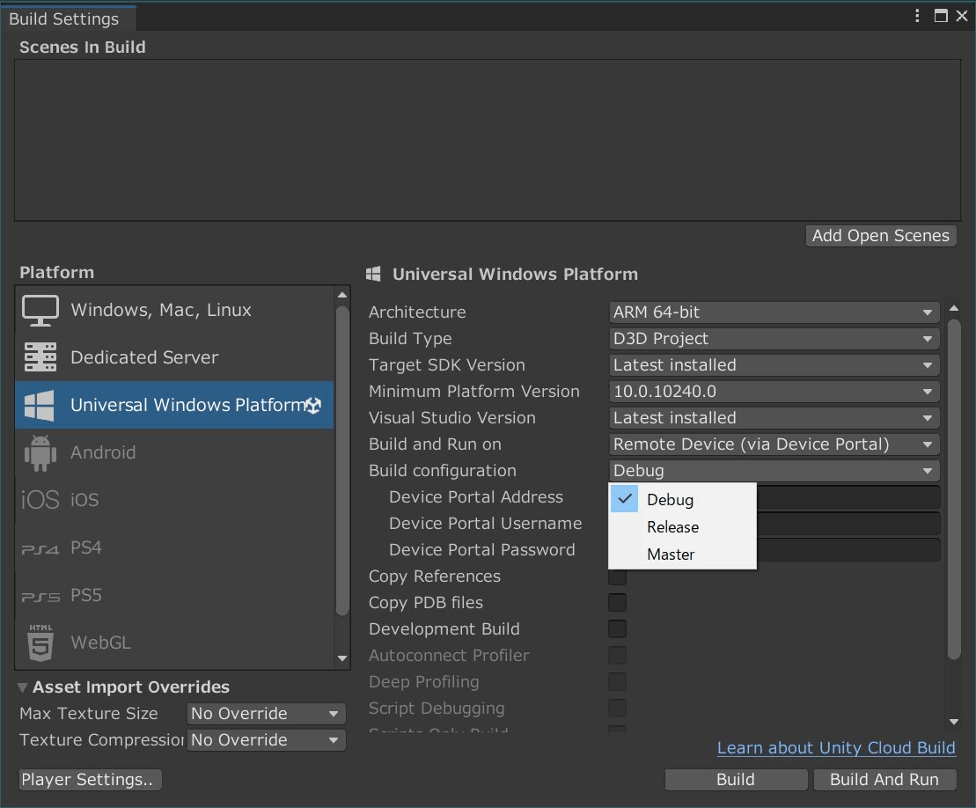Click the Unity active platform badge icon

313,406
